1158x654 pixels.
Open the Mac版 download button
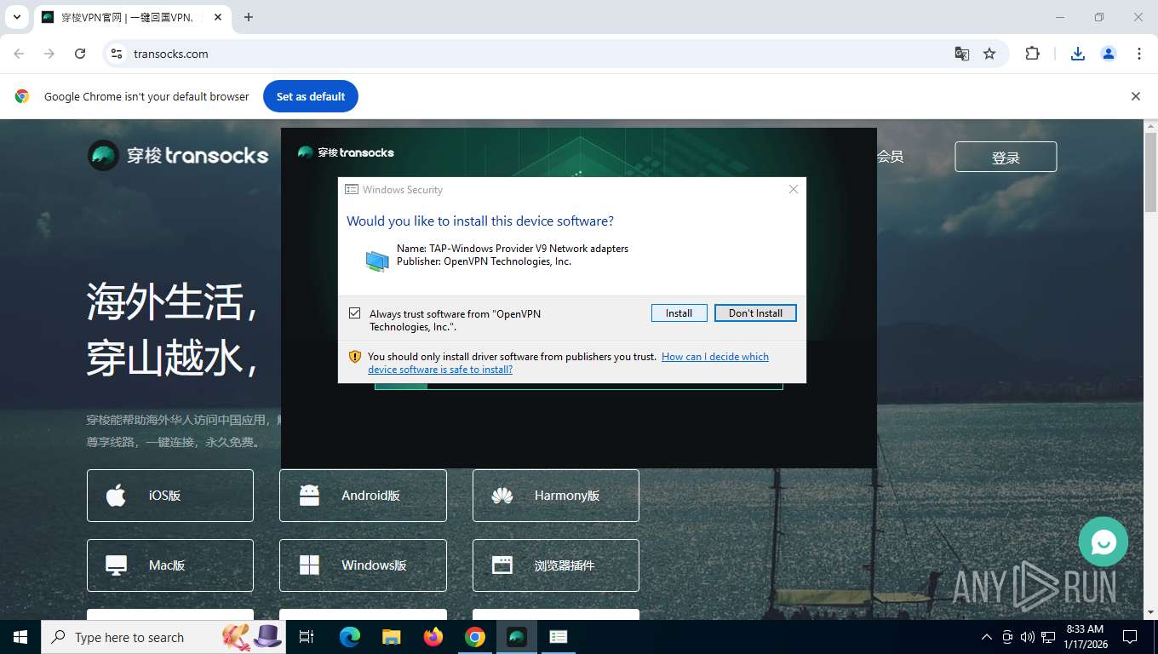pos(170,565)
